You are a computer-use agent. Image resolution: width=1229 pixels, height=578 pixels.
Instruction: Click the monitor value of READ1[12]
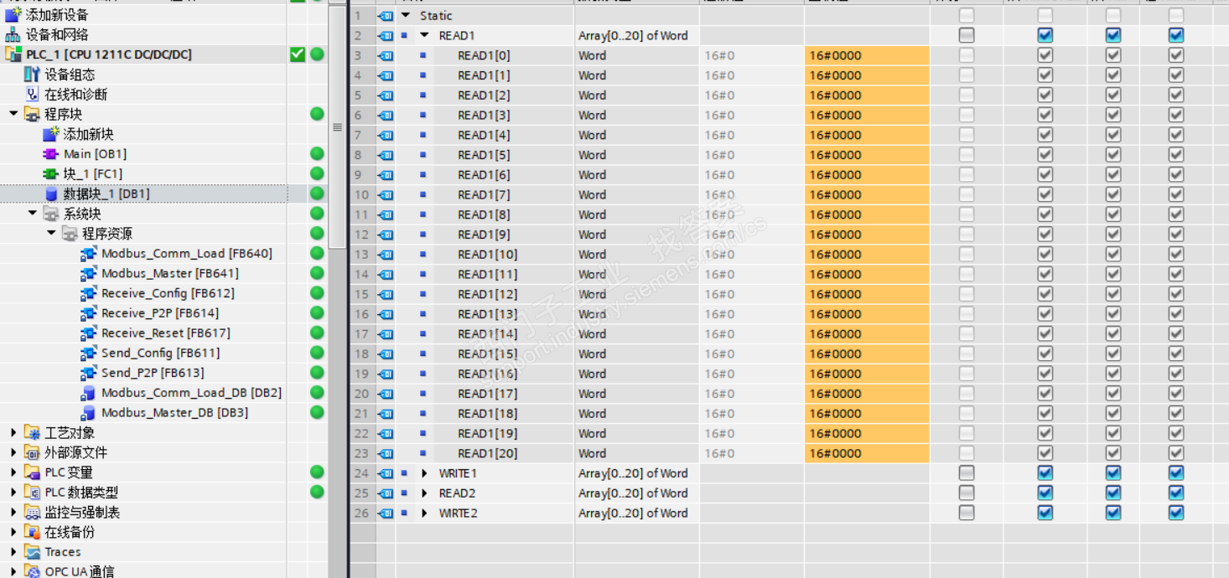pyautogui.click(x=867, y=294)
